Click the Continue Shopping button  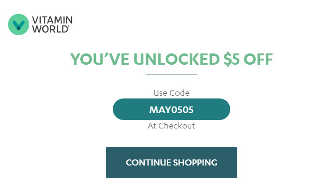(x=172, y=162)
